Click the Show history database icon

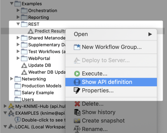click(x=77, y=112)
